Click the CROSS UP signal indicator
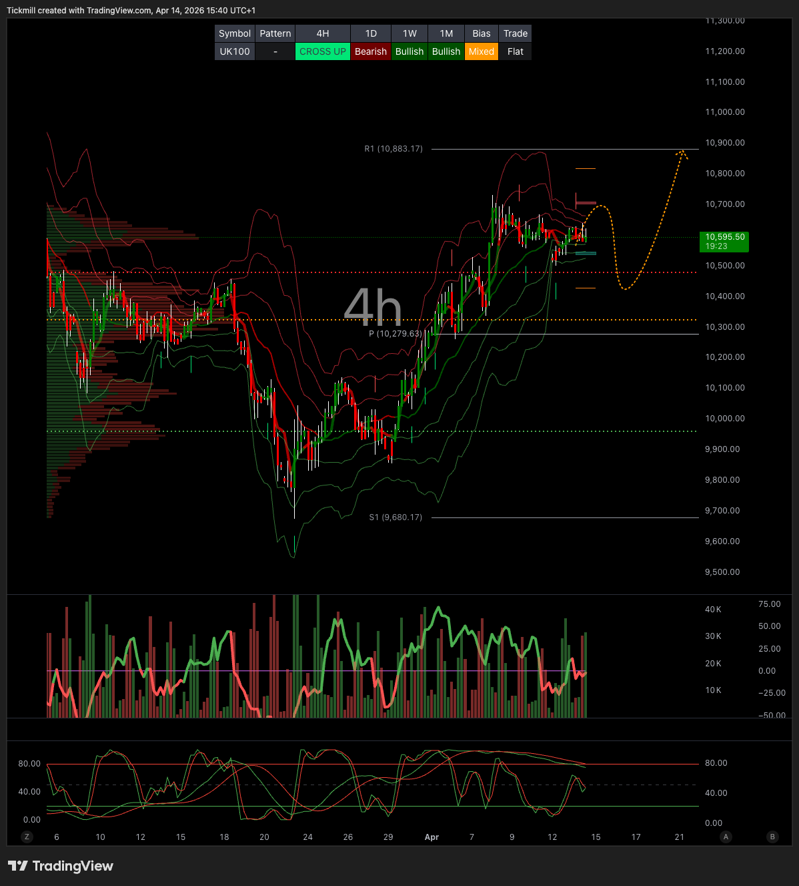The image size is (799, 886). pos(322,51)
